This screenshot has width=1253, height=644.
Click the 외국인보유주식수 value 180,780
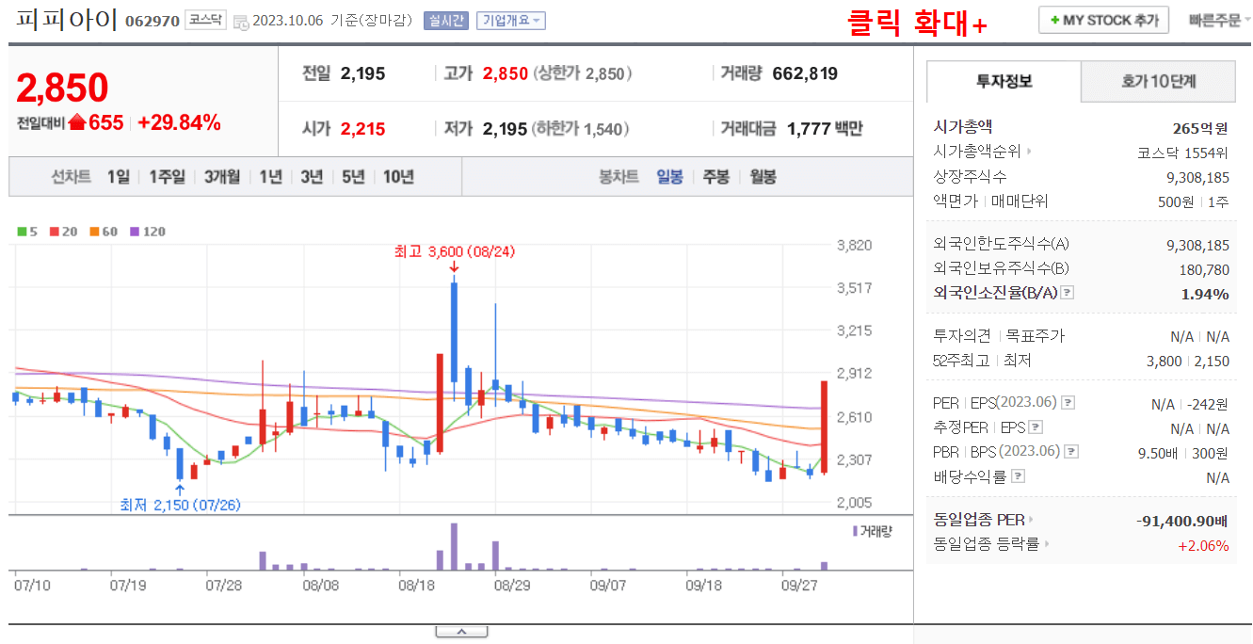coord(1204,269)
